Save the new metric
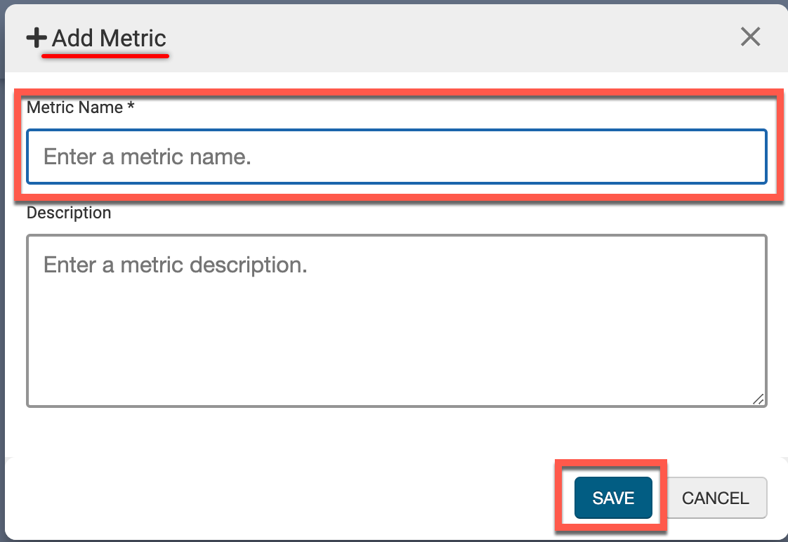Screen dimensions: 788x542 click(613, 498)
